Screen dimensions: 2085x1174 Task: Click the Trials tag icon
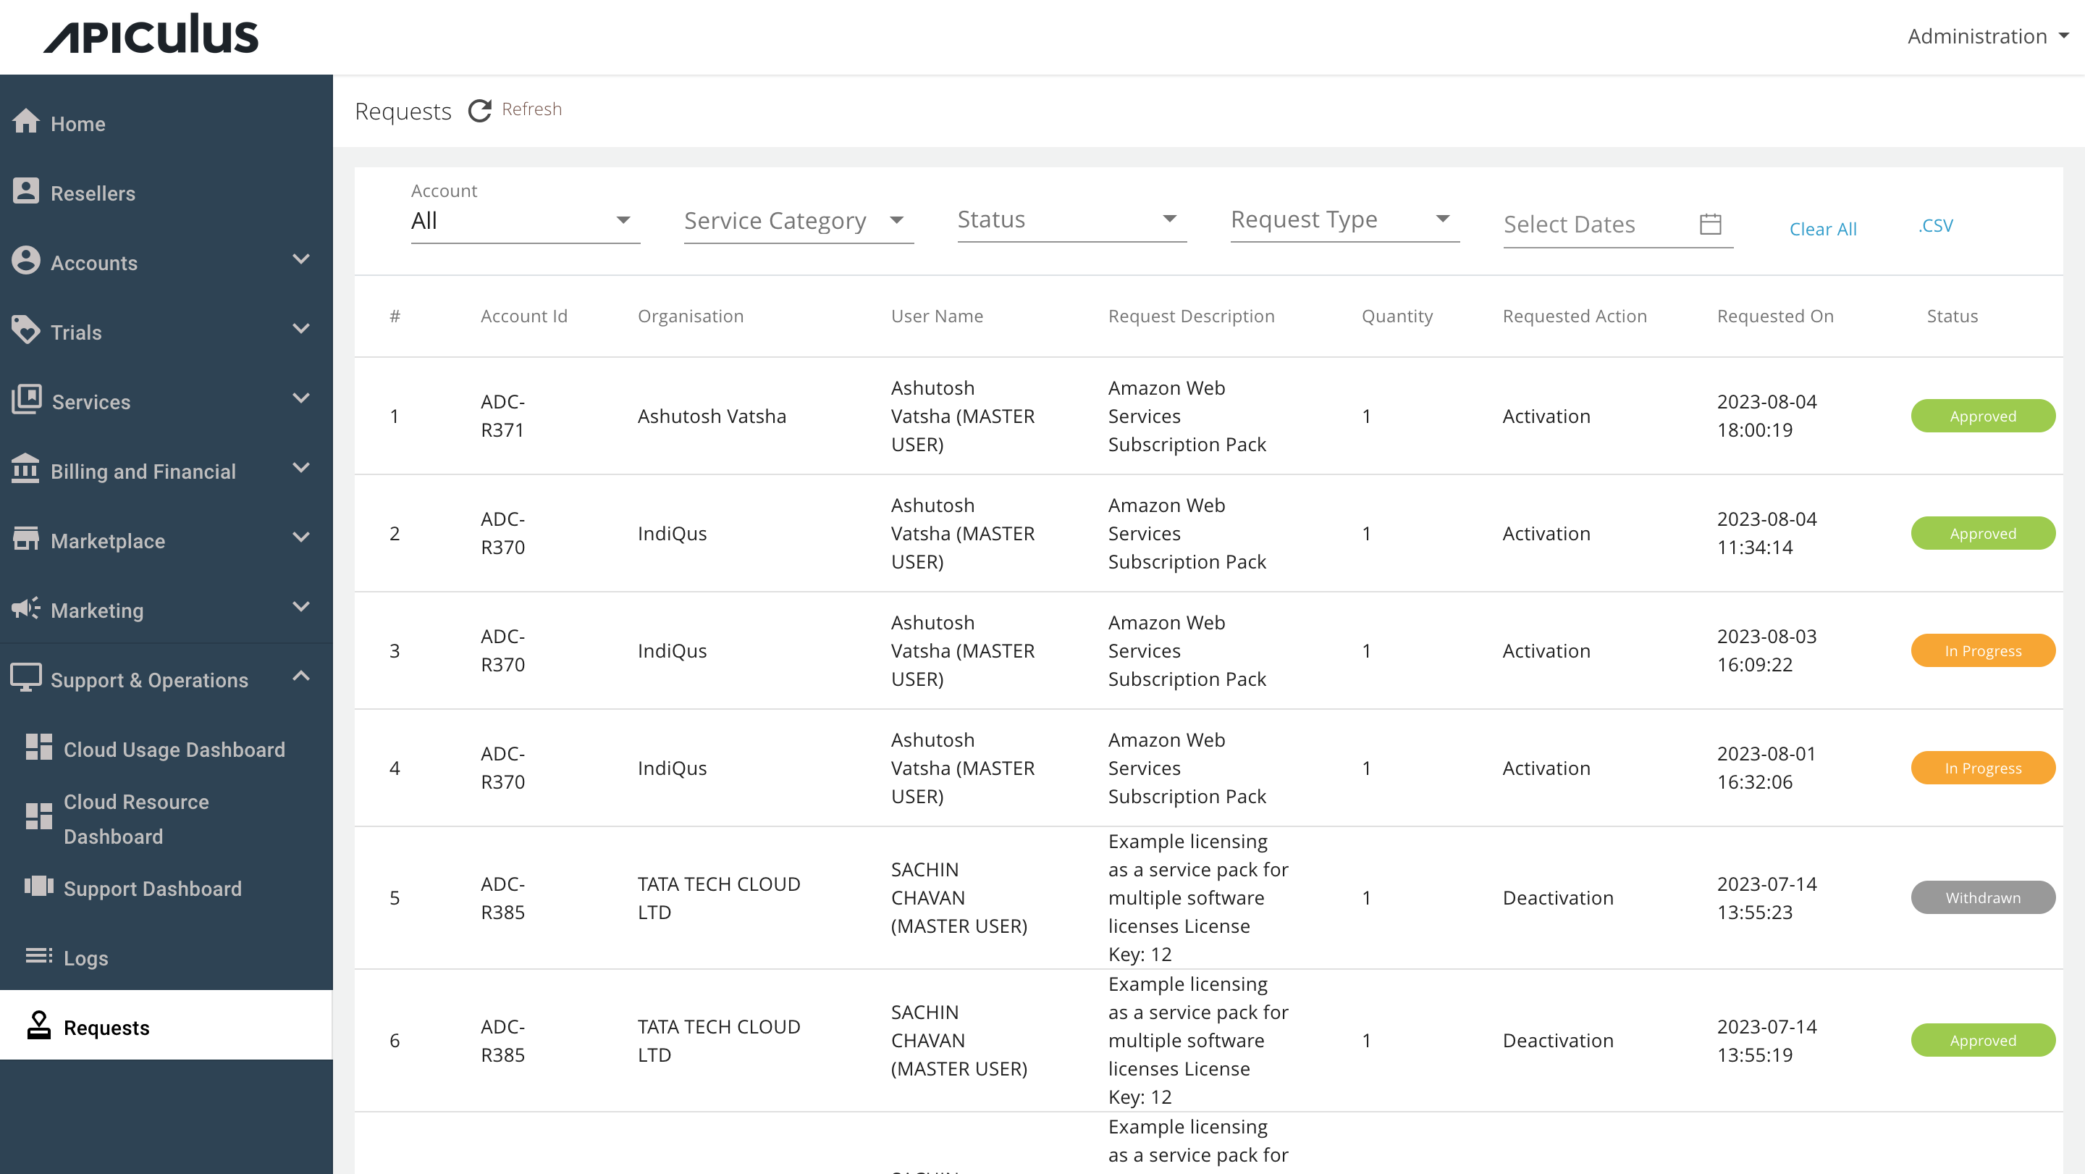point(26,330)
